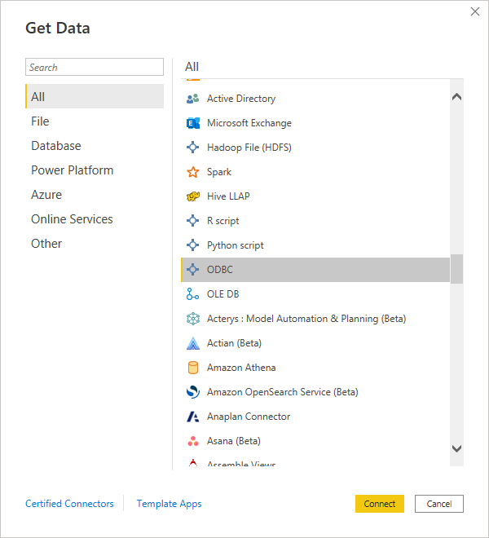Click the Cancel button
Viewport: 489px width, 538px height.
tap(439, 504)
